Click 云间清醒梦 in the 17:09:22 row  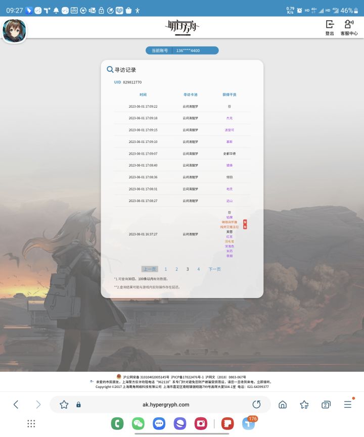(x=190, y=107)
